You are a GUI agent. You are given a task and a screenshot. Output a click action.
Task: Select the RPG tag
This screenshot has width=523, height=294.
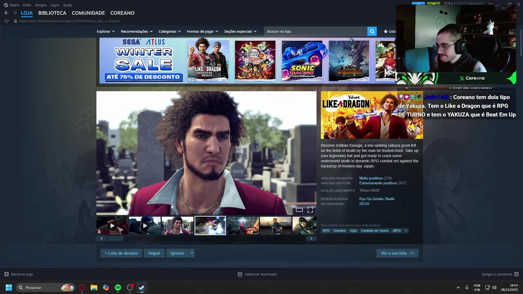326,231
